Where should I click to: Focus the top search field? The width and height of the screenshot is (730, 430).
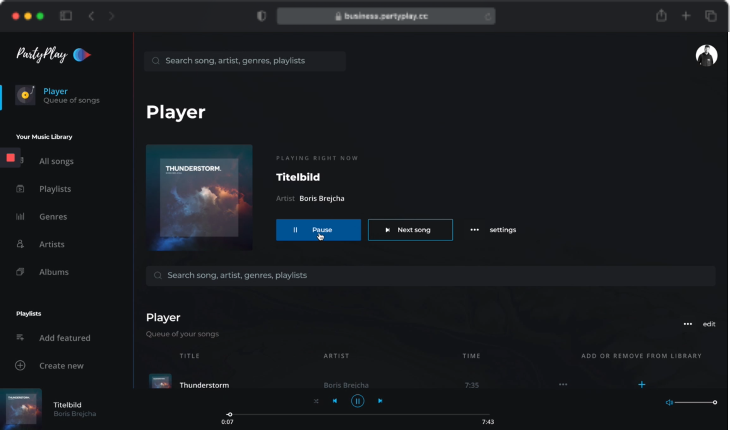245,61
